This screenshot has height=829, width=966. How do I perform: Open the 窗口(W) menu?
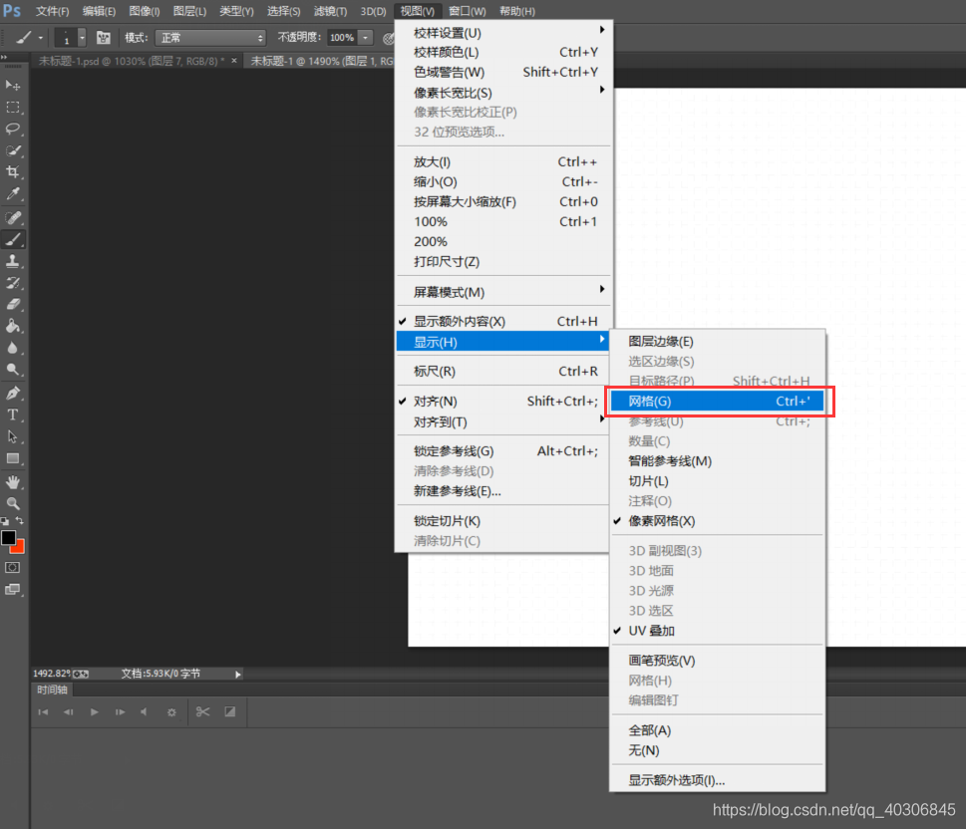(467, 11)
